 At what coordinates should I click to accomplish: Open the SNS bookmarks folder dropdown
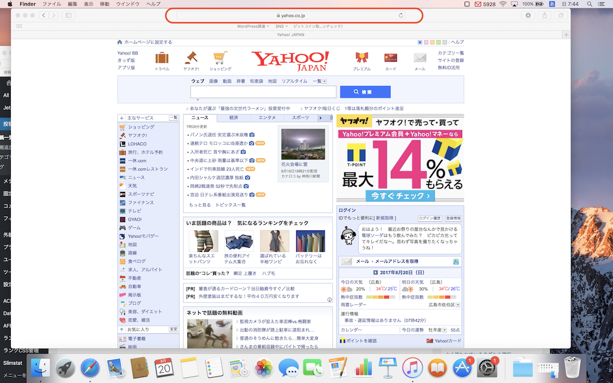[281, 26]
